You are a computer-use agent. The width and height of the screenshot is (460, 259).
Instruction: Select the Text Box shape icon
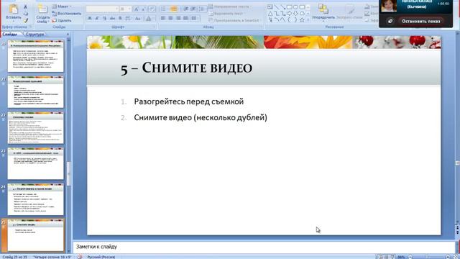tap(270, 6)
